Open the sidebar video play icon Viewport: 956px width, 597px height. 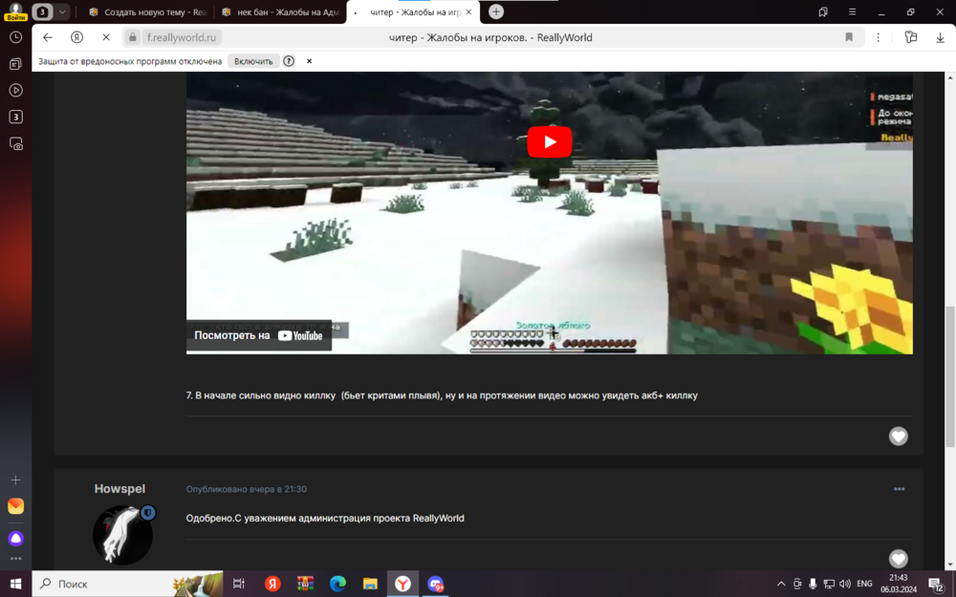click(x=16, y=90)
